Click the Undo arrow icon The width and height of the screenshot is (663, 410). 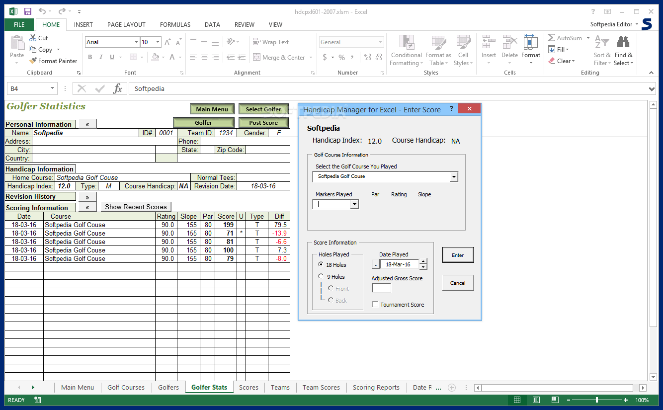click(42, 11)
